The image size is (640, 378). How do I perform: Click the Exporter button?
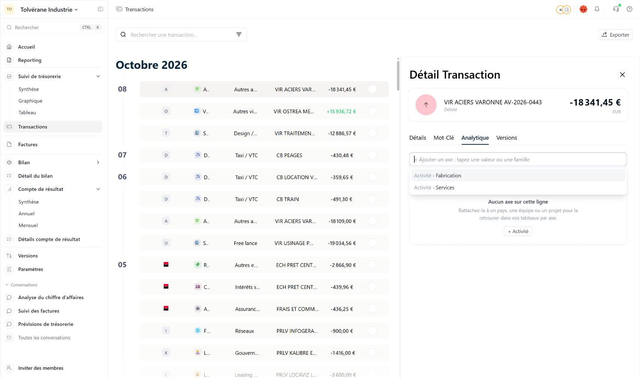pos(615,35)
